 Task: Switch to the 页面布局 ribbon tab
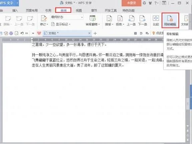click(32, 10)
